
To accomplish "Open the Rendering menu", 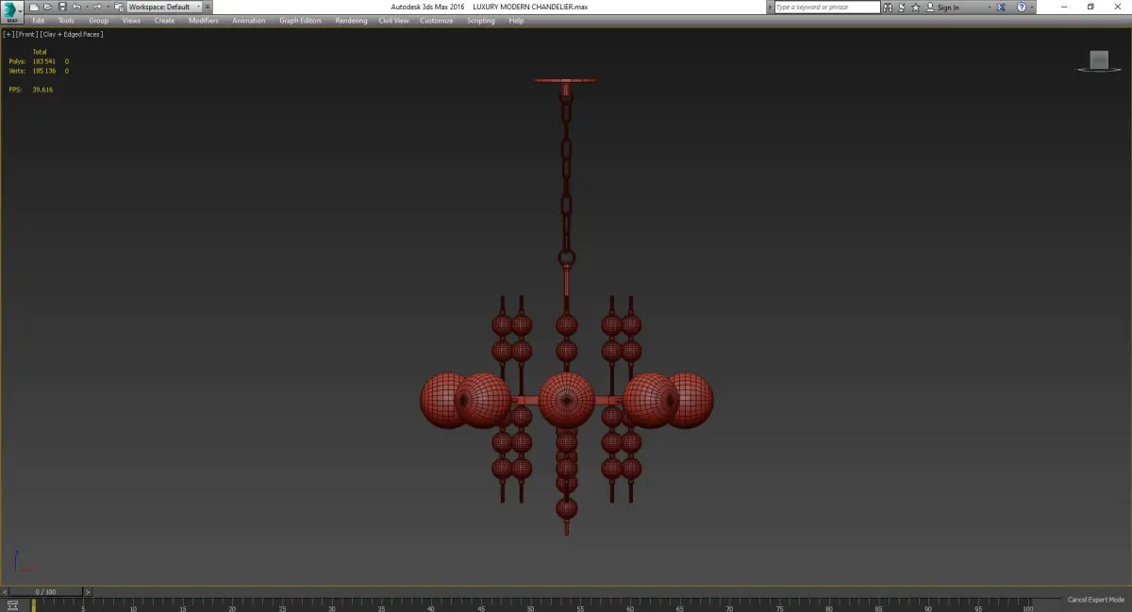I will tap(351, 20).
